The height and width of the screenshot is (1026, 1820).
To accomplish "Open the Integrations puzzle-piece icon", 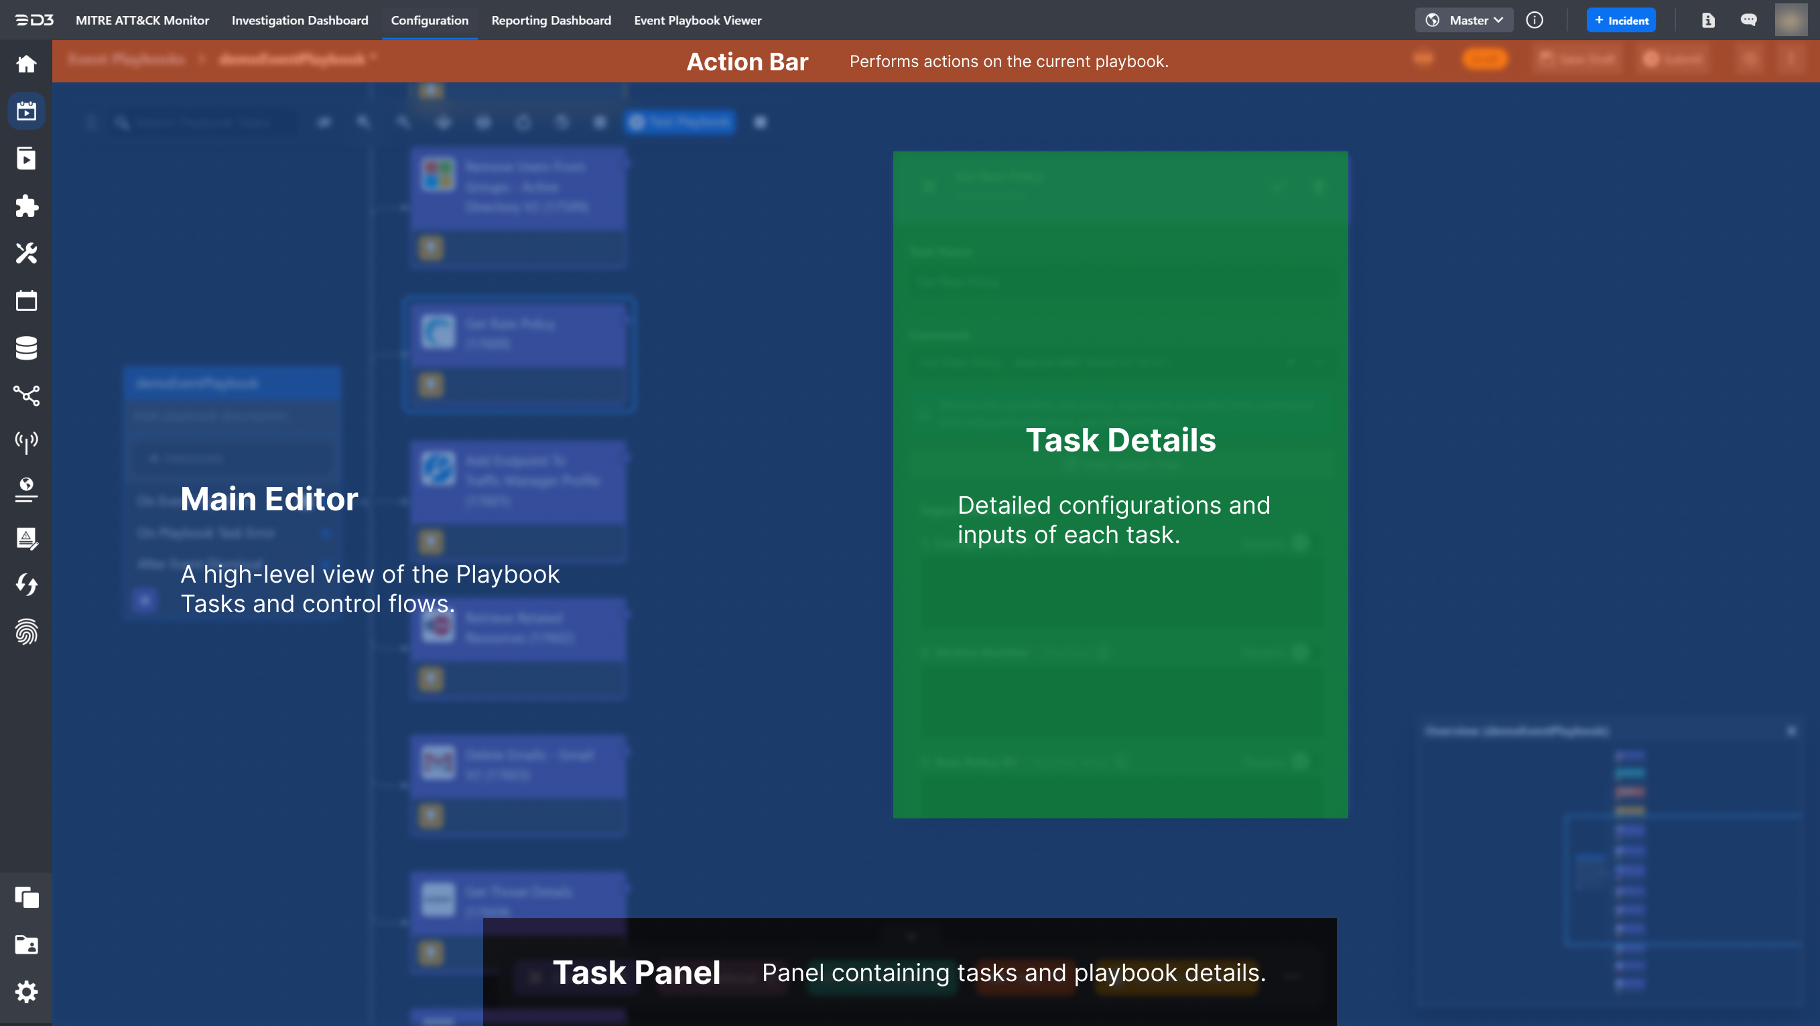I will point(26,206).
